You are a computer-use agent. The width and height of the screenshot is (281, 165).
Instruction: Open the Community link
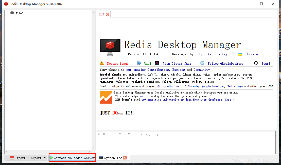point(202,70)
